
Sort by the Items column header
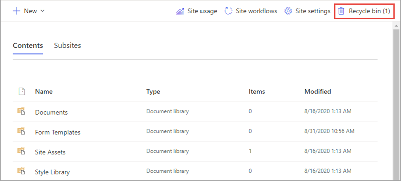257,92
